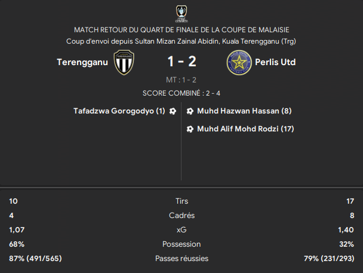This screenshot has width=363, height=273.
Task: Select scorer Tafadzwa Gorogodyo (1)
Action: (x=119, y=111)
